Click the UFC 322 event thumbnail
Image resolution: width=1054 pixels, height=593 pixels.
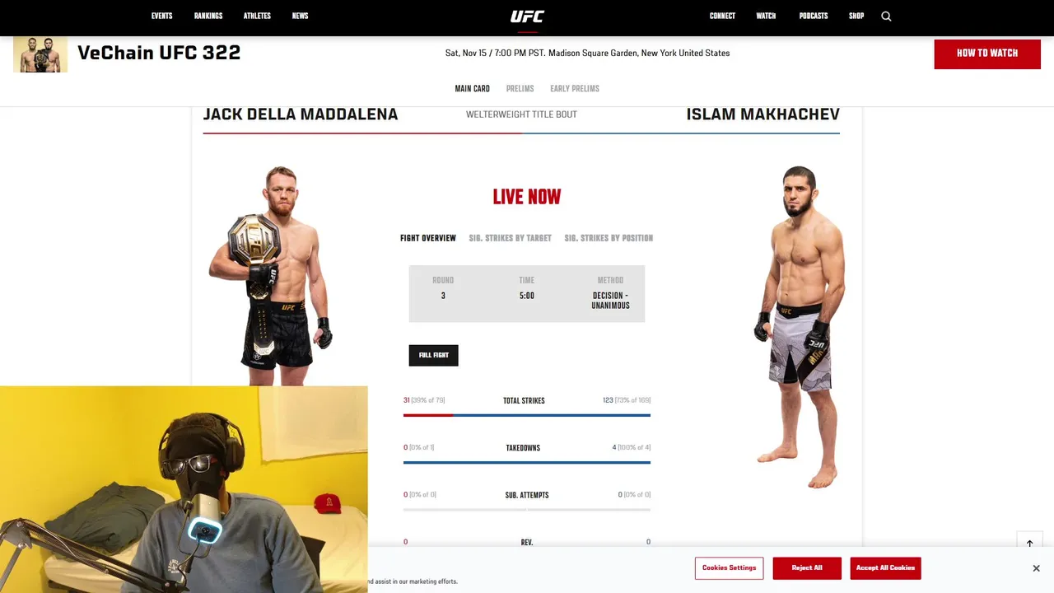tap(40, 54)
